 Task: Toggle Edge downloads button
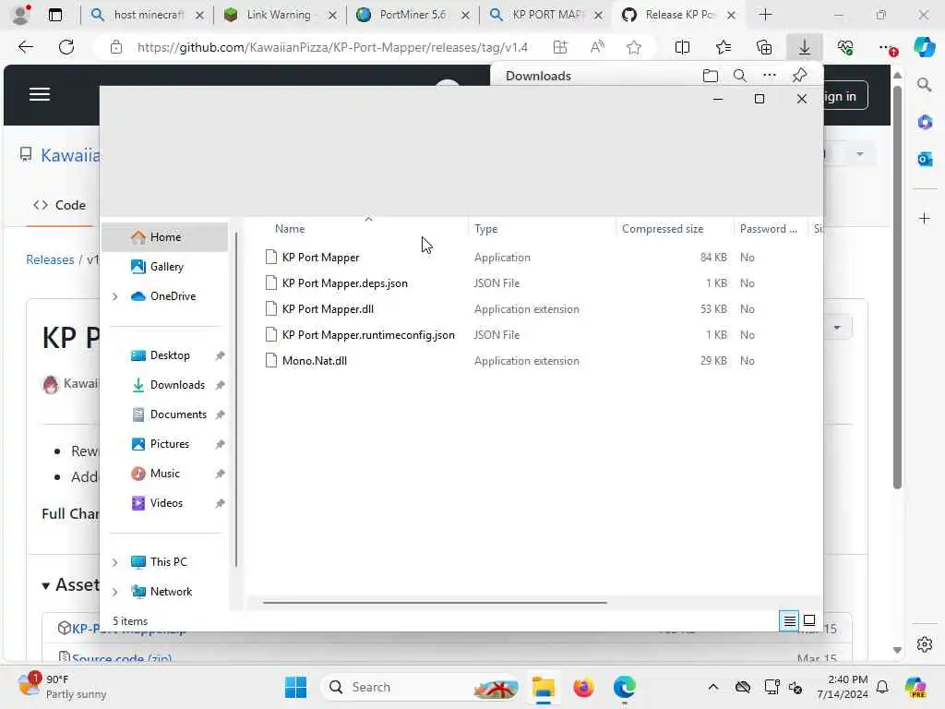805,47
